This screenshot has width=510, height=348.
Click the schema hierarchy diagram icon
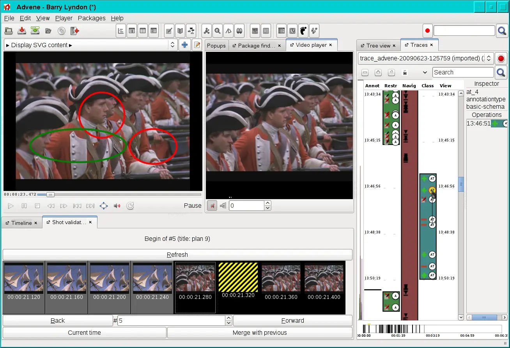click(x=191, y=31)
